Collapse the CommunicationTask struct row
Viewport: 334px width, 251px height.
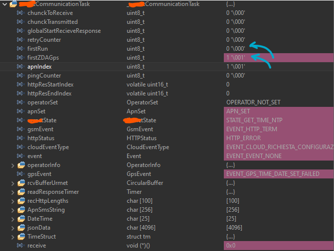[x=4, y=4]
